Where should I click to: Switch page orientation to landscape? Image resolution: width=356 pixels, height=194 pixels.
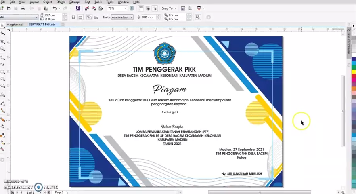pos(80,17)
